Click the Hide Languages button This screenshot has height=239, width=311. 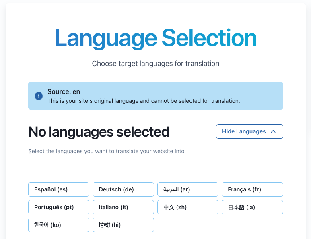[249, 131]
